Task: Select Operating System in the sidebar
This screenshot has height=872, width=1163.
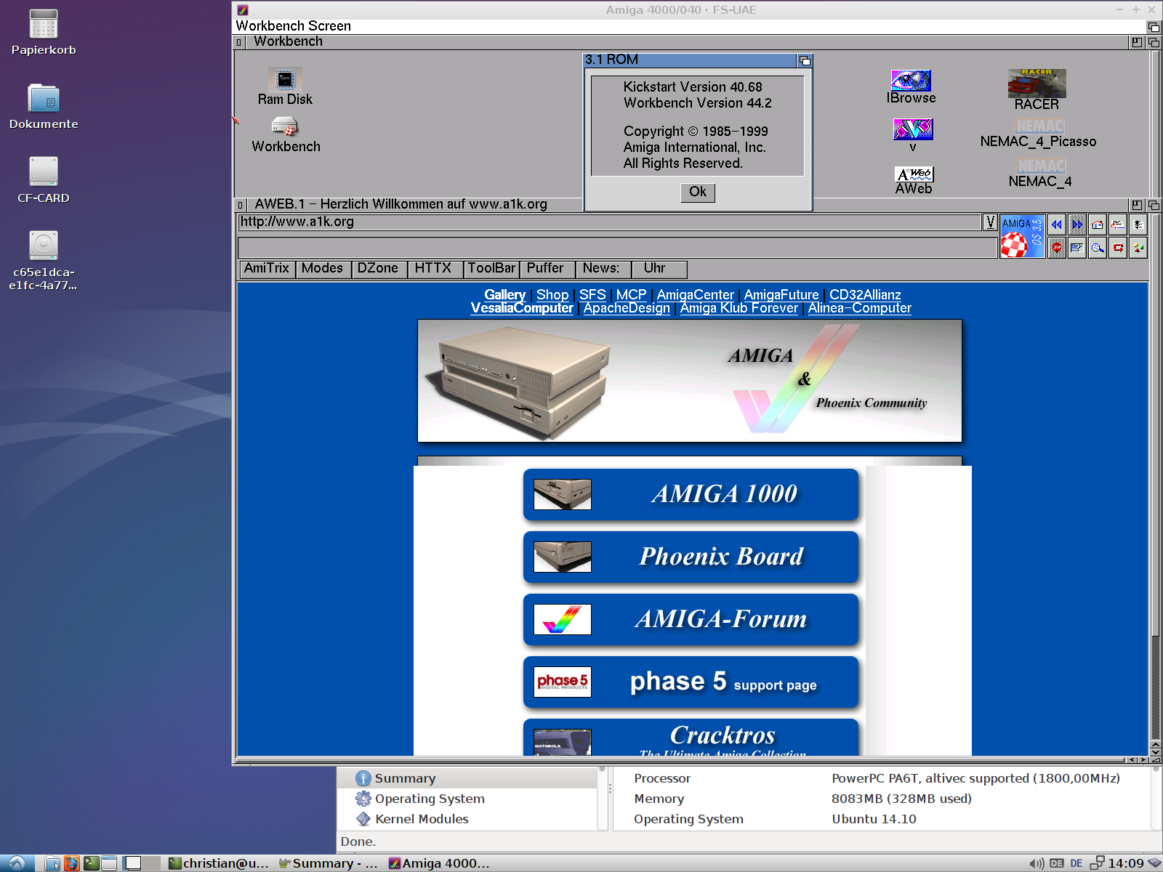Action: click(429, 799)
